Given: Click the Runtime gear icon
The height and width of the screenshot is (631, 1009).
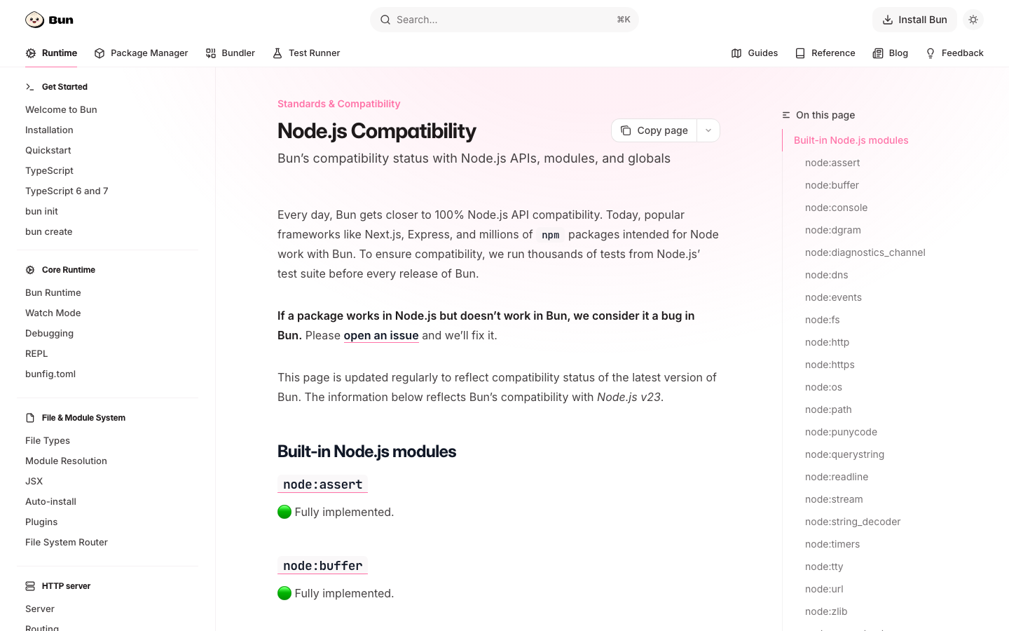Looking at the screenshot, I should (31, 53).
